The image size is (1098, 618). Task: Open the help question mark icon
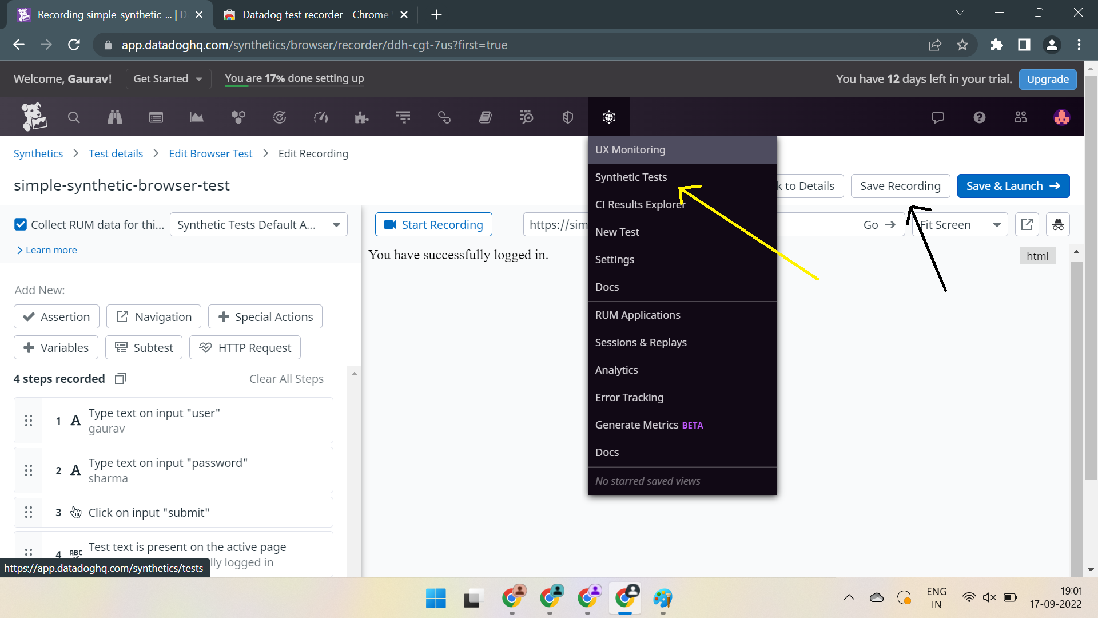980,117
